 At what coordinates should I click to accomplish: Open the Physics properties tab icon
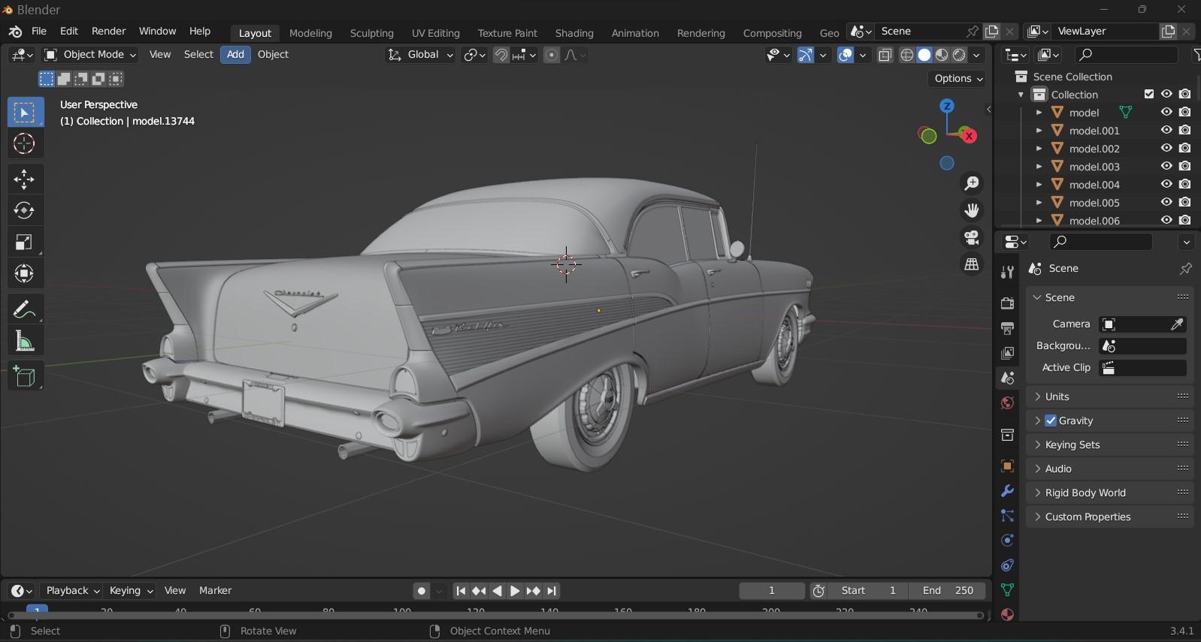1008,540
